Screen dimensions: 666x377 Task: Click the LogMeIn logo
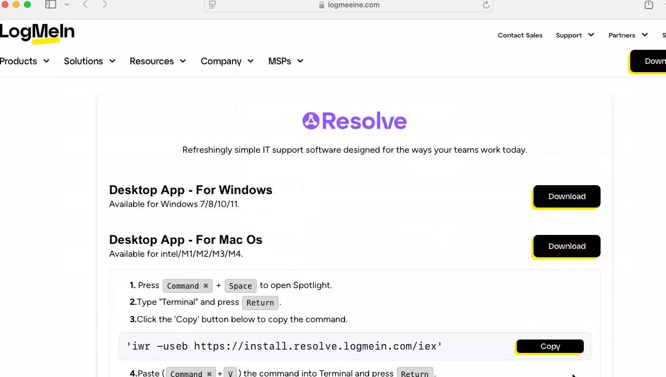click(37, 33)
